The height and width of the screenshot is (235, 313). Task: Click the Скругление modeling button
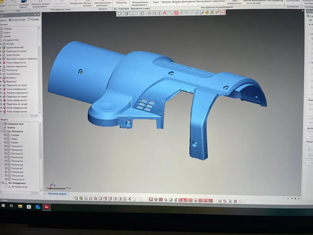[x=218, y=1]
